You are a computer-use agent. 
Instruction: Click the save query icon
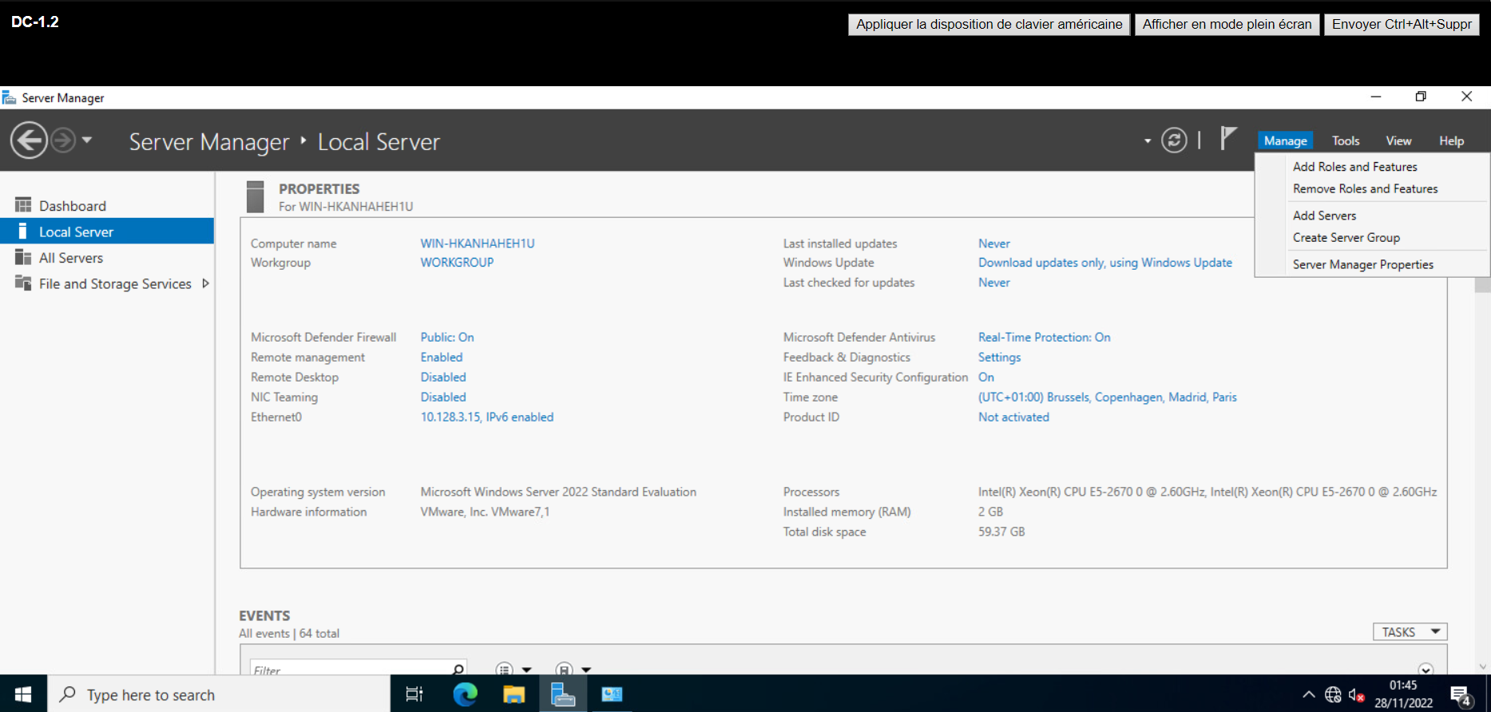564,669
